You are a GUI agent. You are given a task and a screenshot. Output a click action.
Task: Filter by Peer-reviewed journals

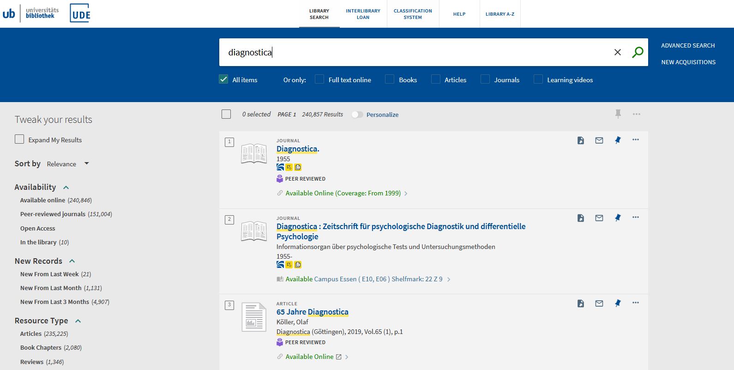[x=53, y=214]
